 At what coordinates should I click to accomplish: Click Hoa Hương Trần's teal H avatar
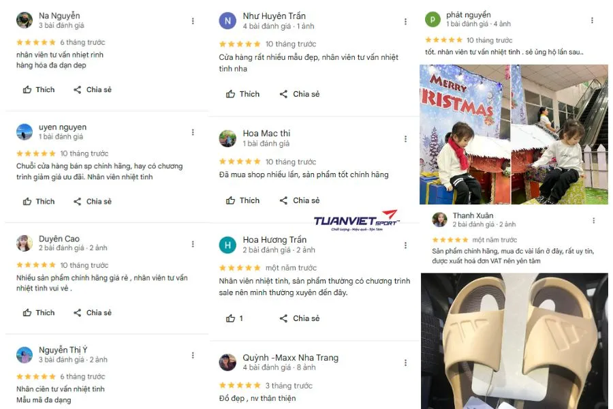pyautogui.click(x=227, y=245)
